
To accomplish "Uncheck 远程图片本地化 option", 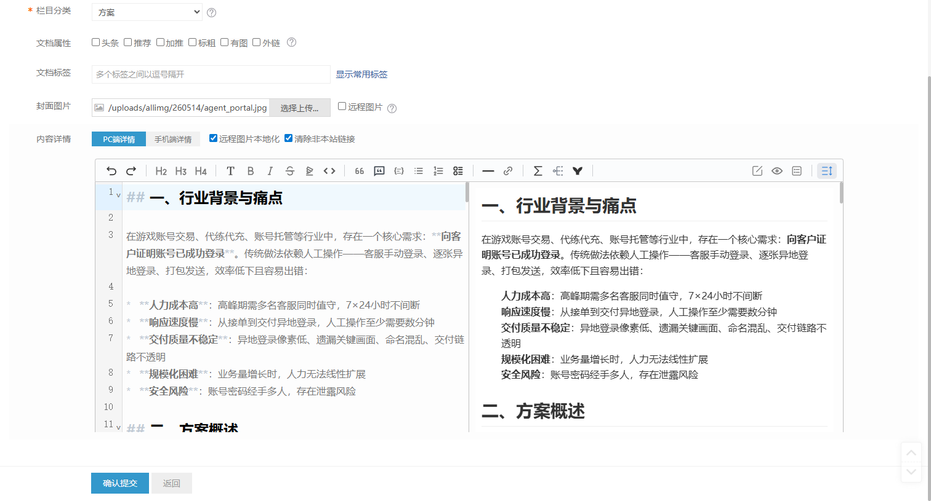I will pyautogui.click(x=213, y=138).
